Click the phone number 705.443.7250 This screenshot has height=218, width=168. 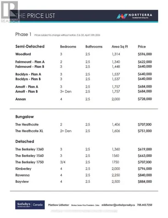click(x=145, y=205)
